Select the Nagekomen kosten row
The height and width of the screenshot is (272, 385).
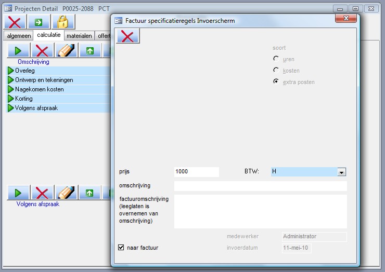click(x=58, y=89)
